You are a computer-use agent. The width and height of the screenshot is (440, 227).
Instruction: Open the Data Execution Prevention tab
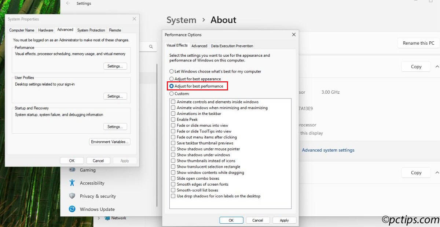pyautogui.click(x=232, y=46)
